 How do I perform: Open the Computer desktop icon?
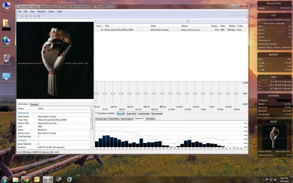tap(7, 7)
